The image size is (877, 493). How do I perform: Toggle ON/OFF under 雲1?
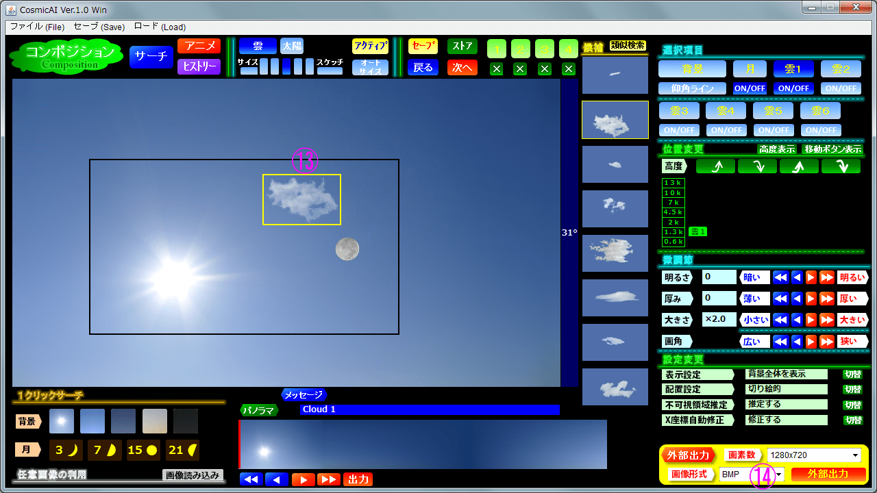[x=793, y=88]
